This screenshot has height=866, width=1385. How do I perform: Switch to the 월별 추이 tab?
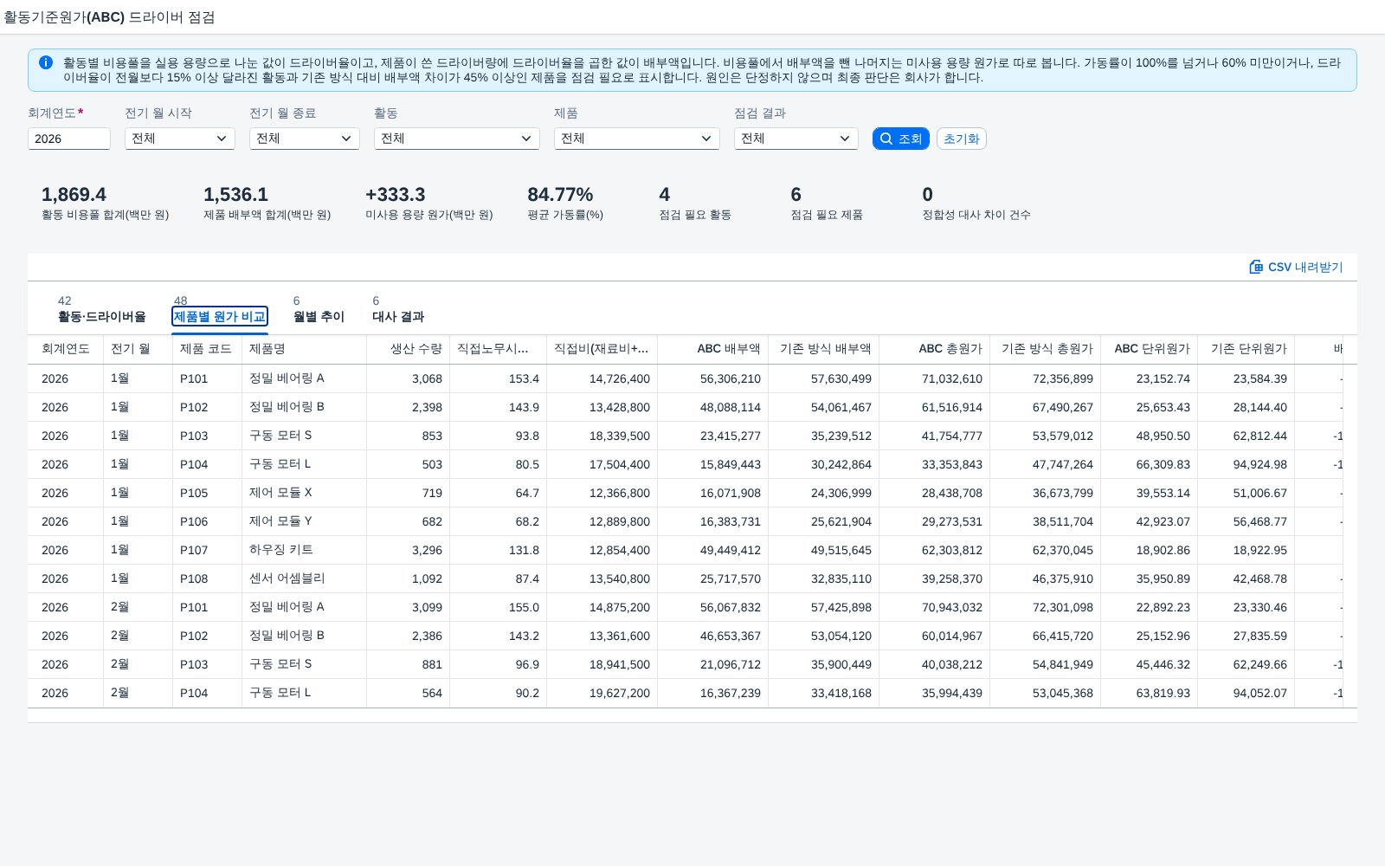coord(319,316)
